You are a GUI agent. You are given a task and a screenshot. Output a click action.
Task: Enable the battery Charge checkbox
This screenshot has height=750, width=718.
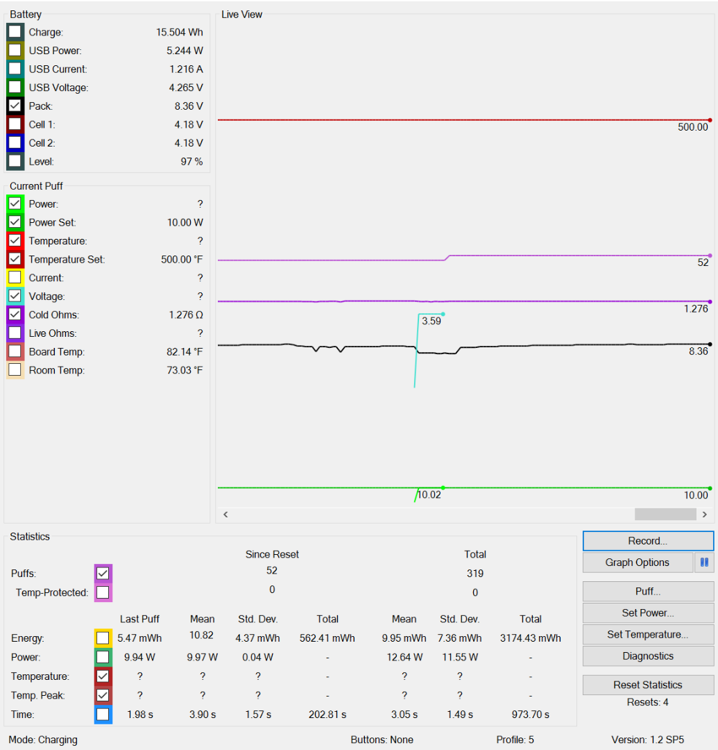point(15,32)
